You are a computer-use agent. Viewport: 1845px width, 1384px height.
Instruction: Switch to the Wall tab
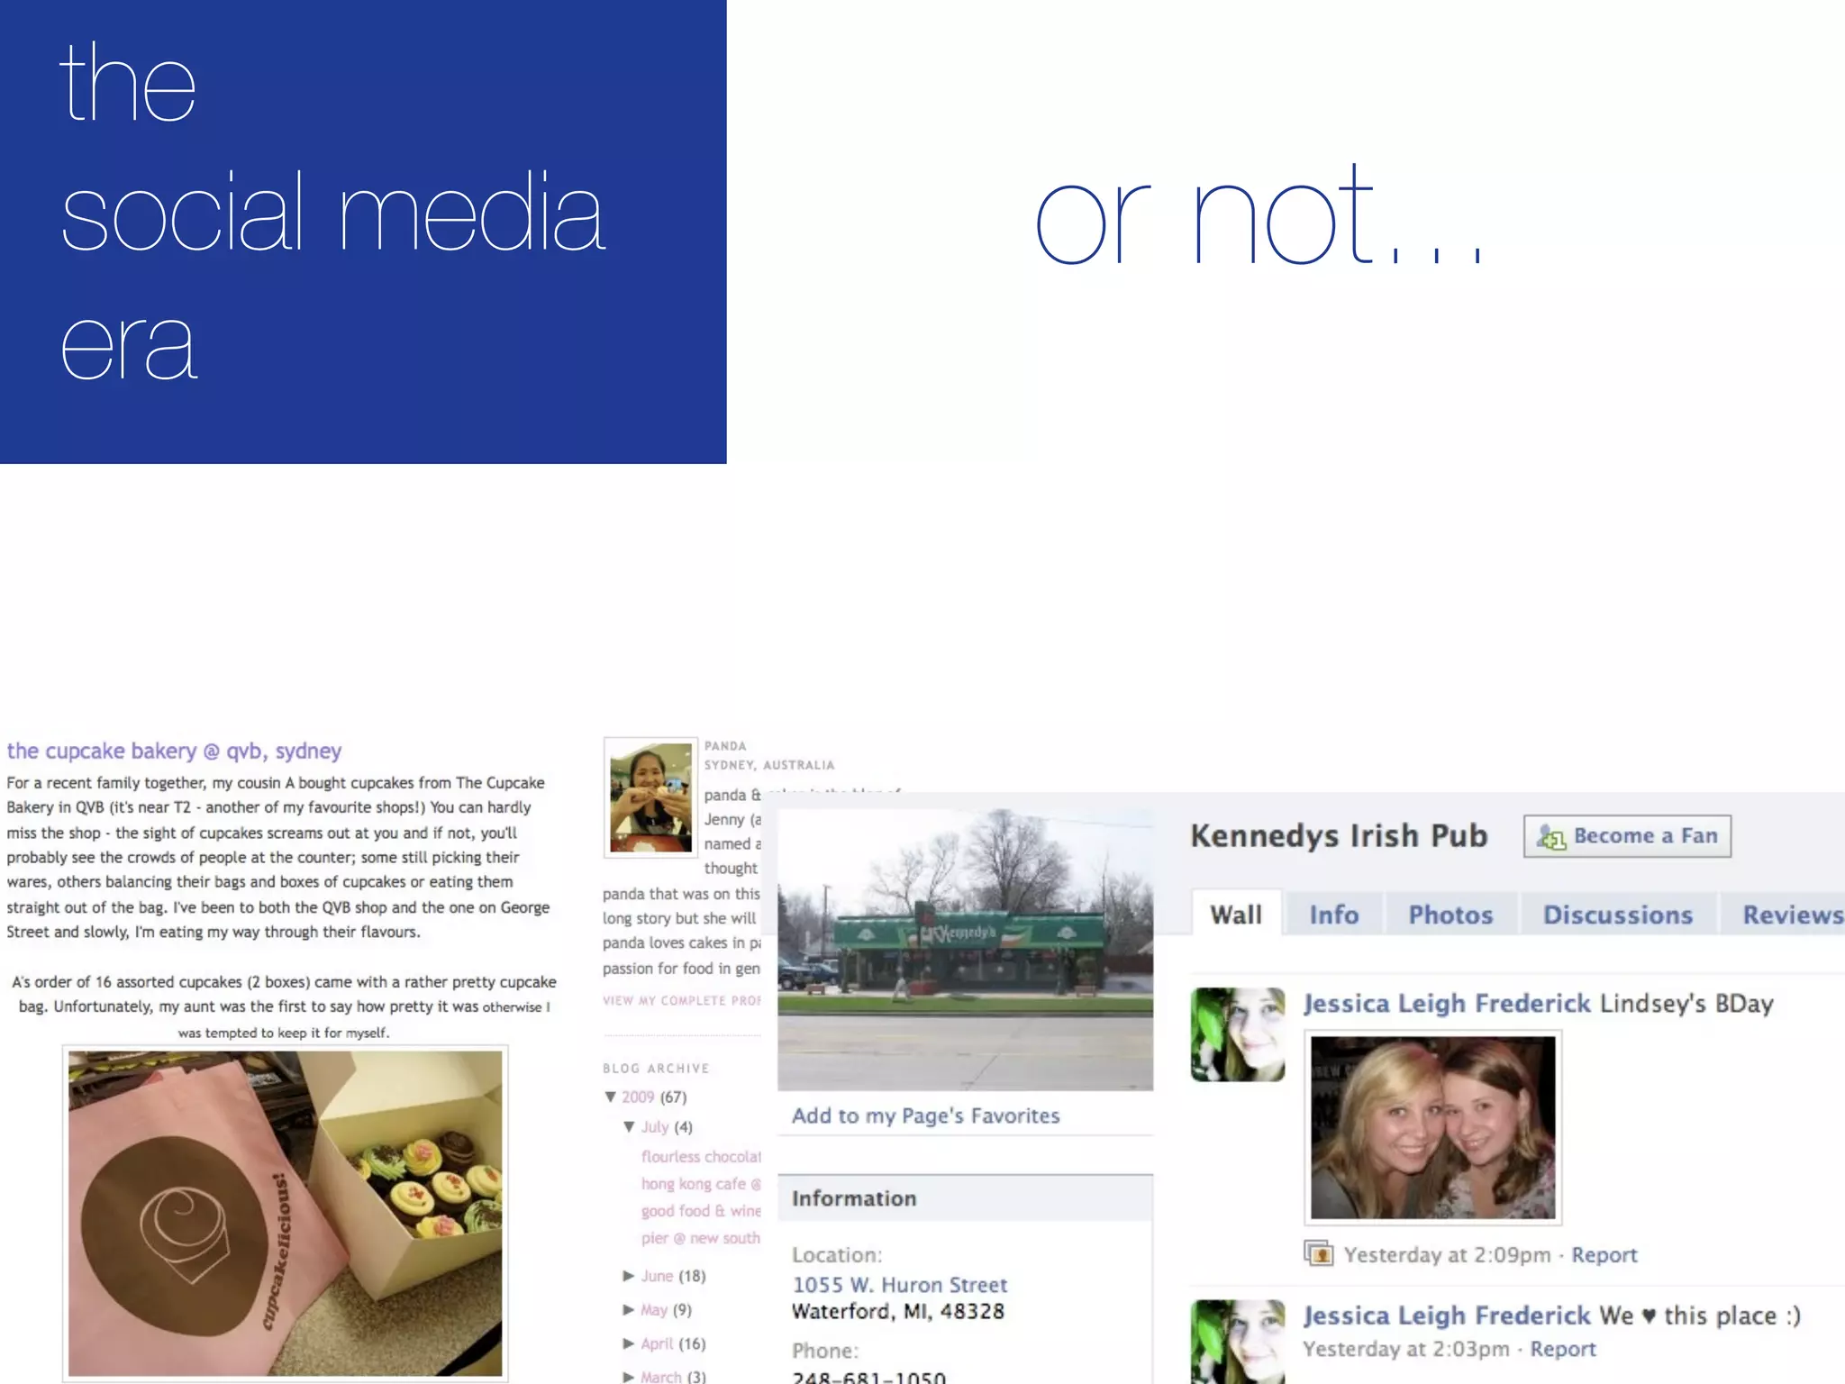[1236, 915]
